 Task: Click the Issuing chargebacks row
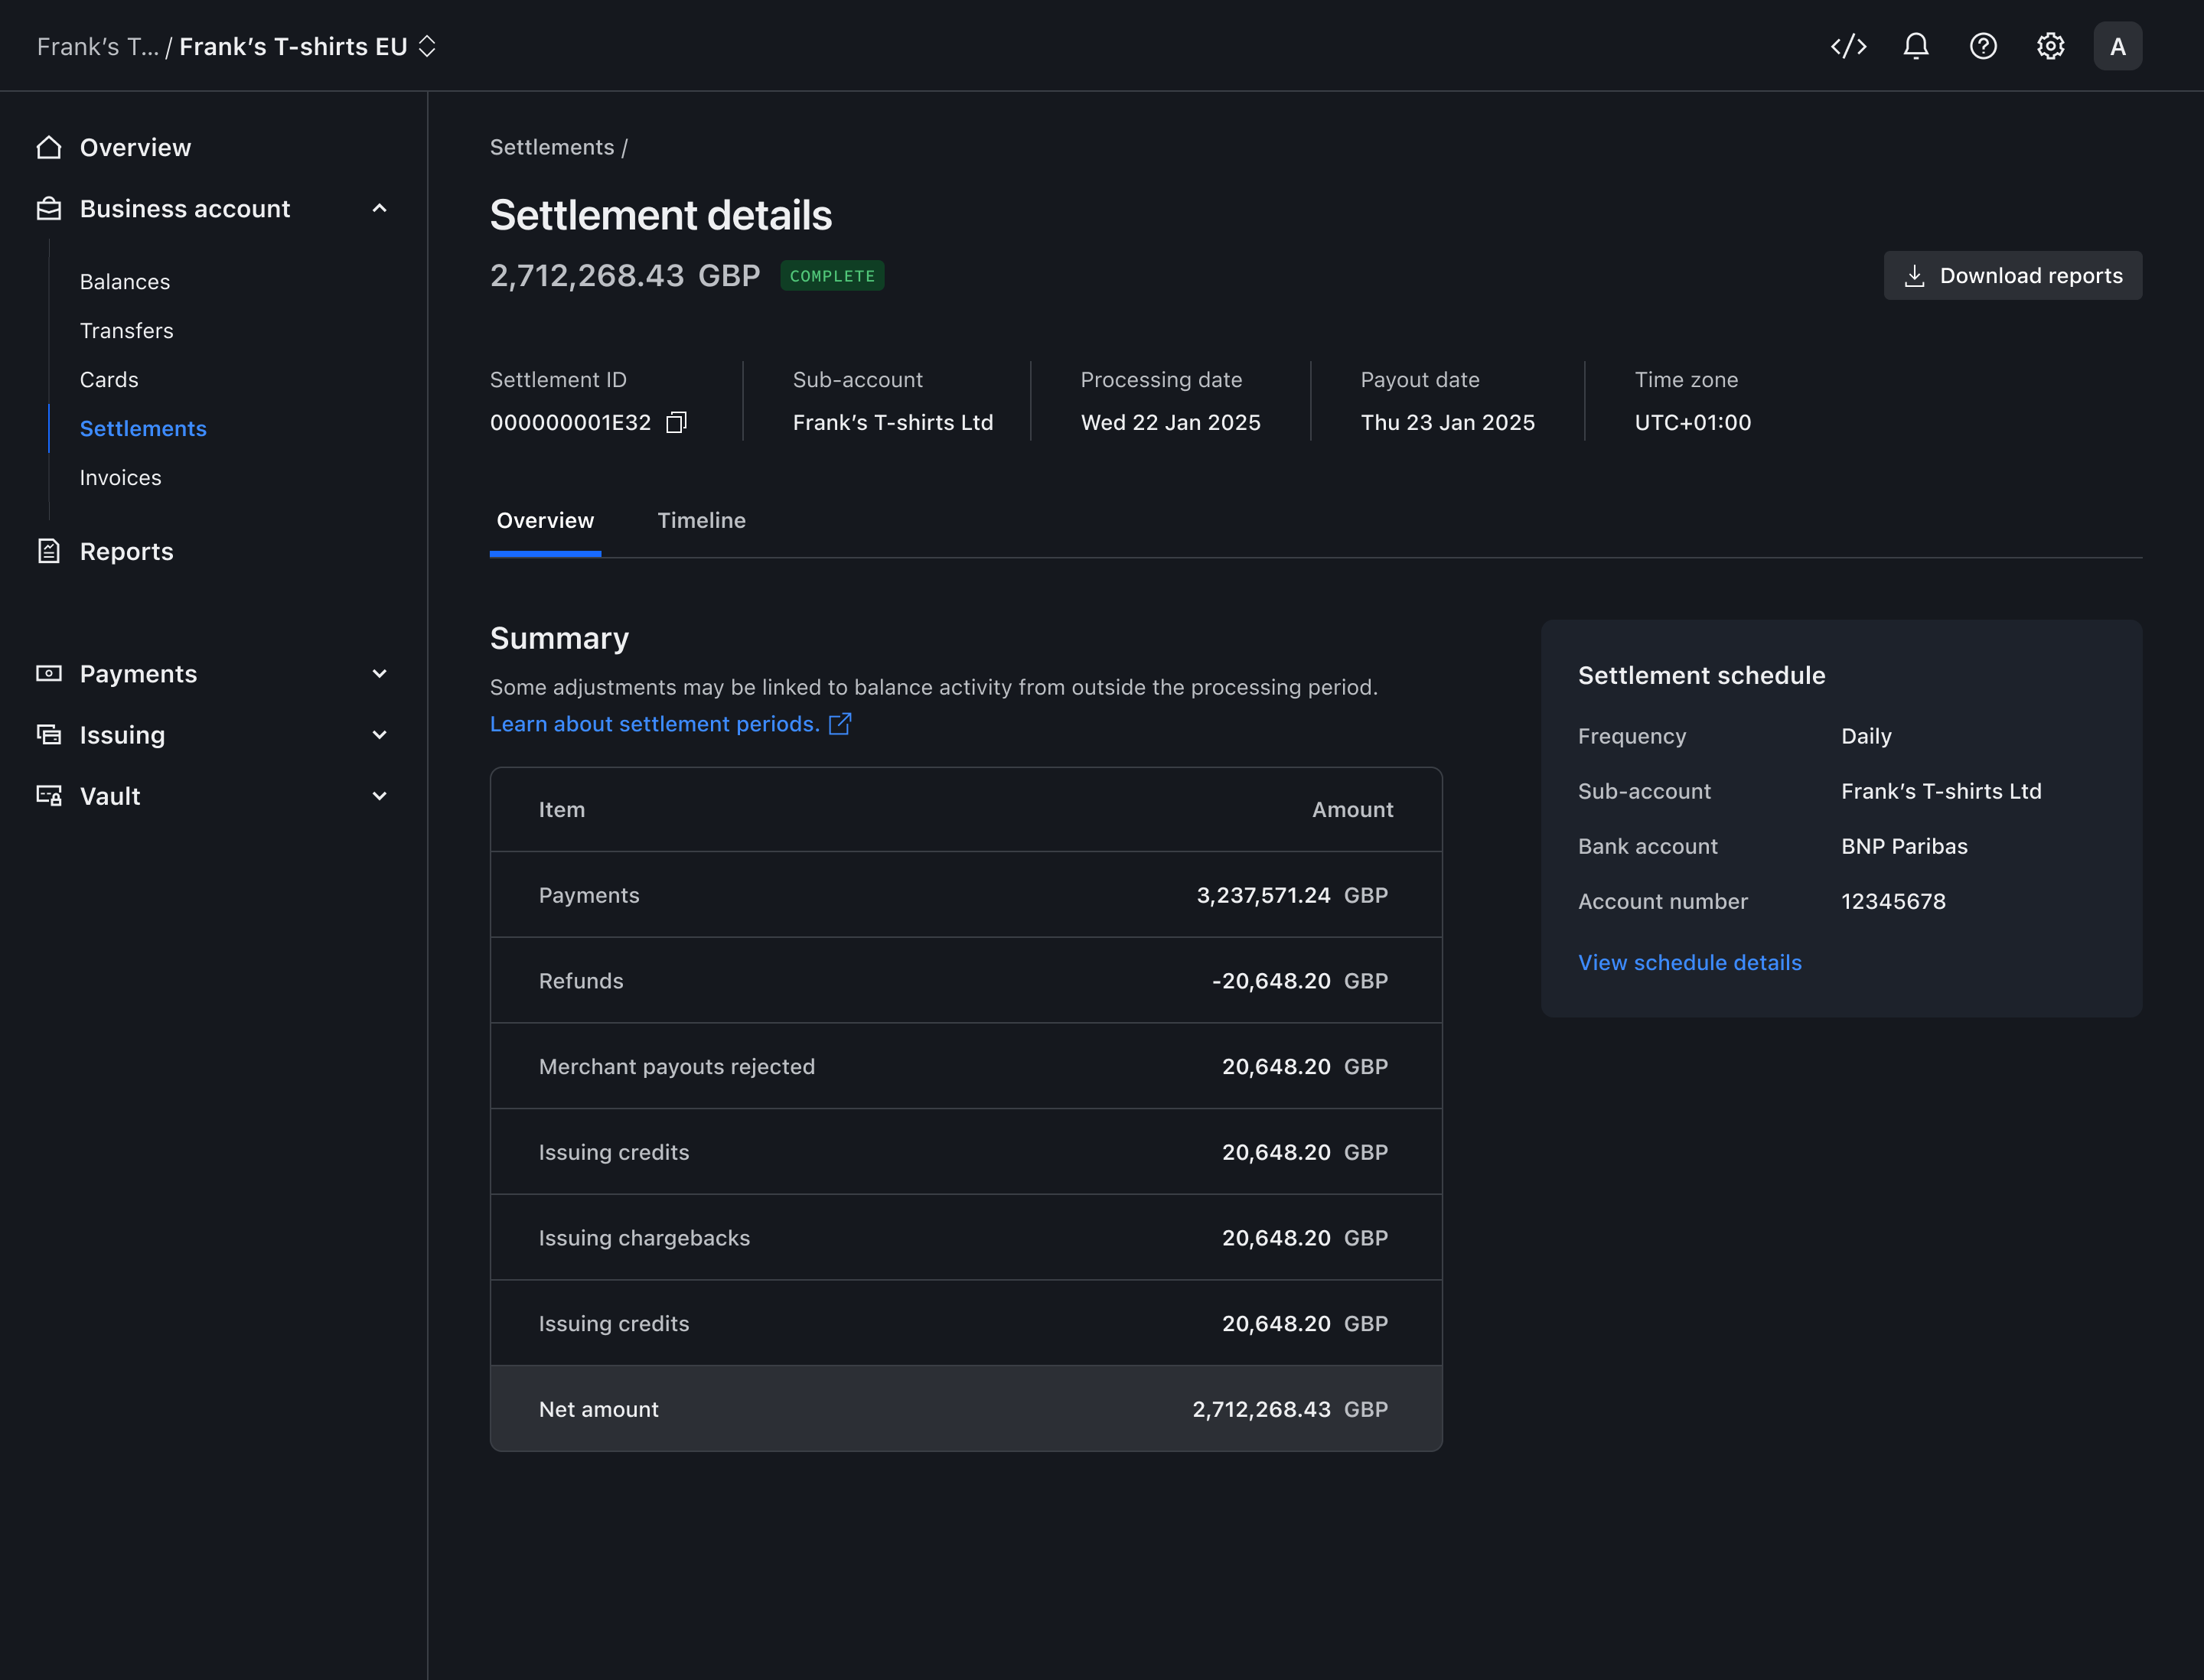966,1237
